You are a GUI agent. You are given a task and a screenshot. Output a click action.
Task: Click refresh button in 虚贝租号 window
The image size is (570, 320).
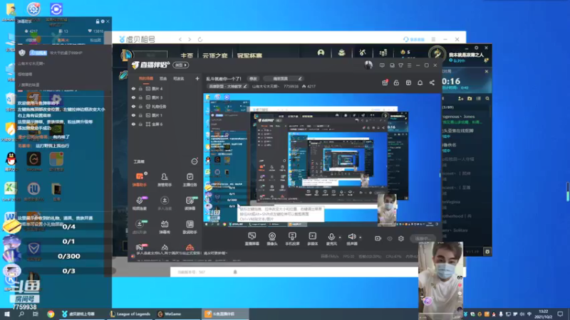[200, 39]
